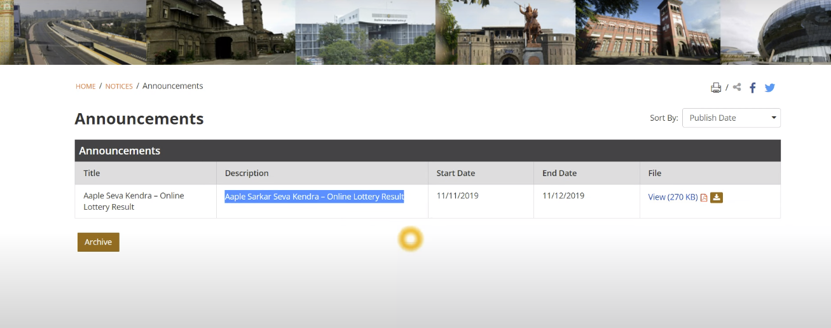This screenshot has height=328, width=831.
Task: Open the Sort By Publish Date dropdown
Action: pyautogui.click(x=731, y=118)
